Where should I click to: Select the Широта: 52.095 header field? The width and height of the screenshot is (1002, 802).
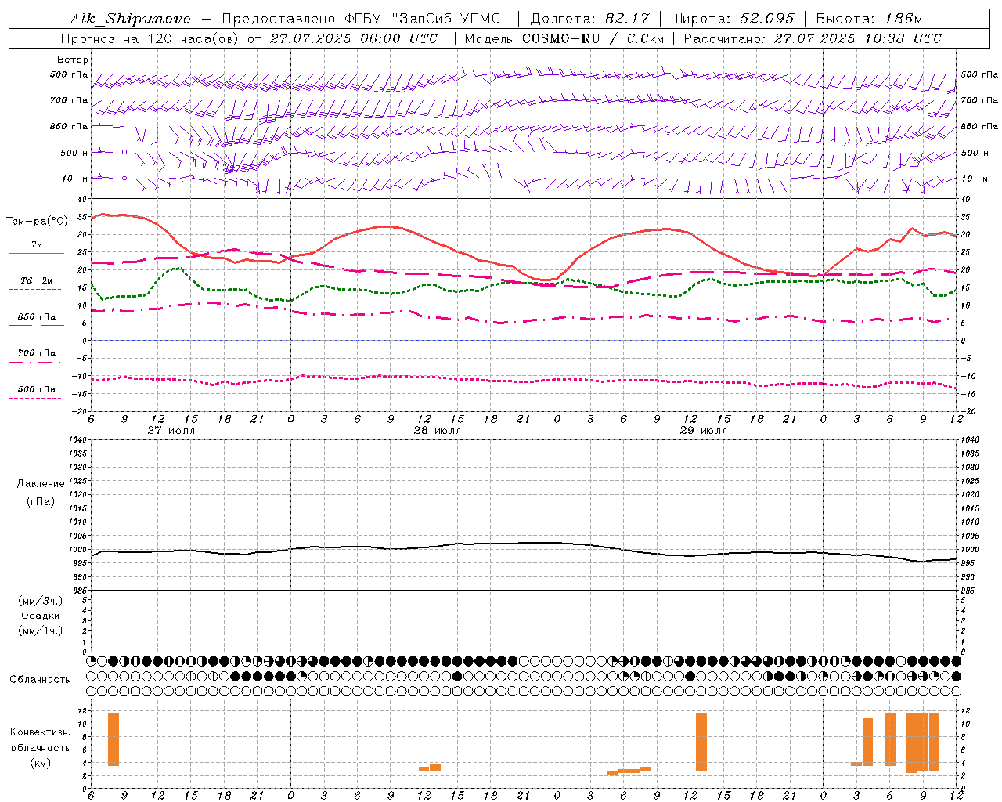coord(733,19)
